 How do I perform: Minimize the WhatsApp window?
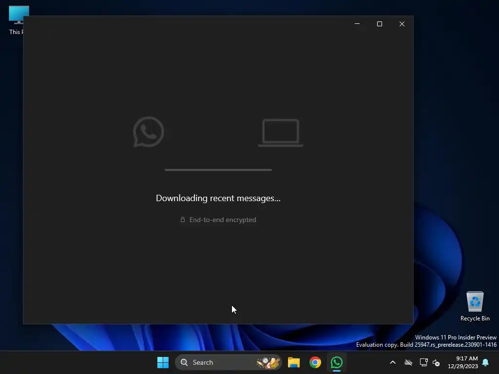pos(357,24)
